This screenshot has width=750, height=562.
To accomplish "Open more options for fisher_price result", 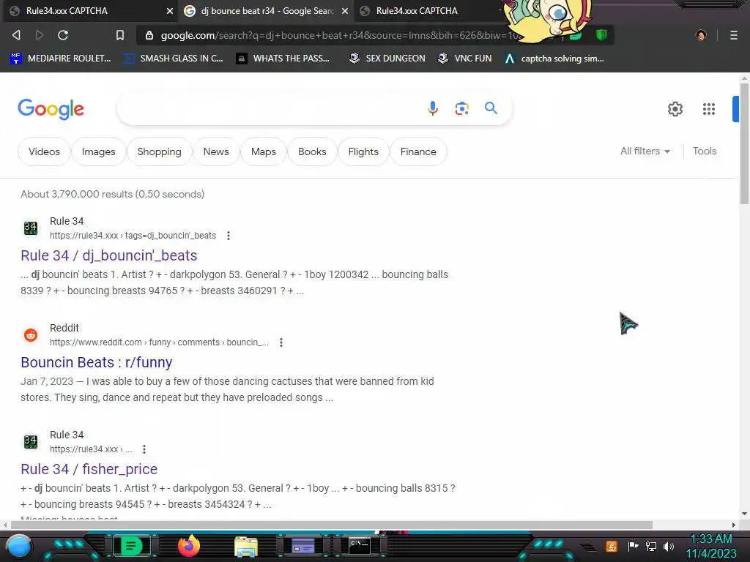I will point(144,449).
